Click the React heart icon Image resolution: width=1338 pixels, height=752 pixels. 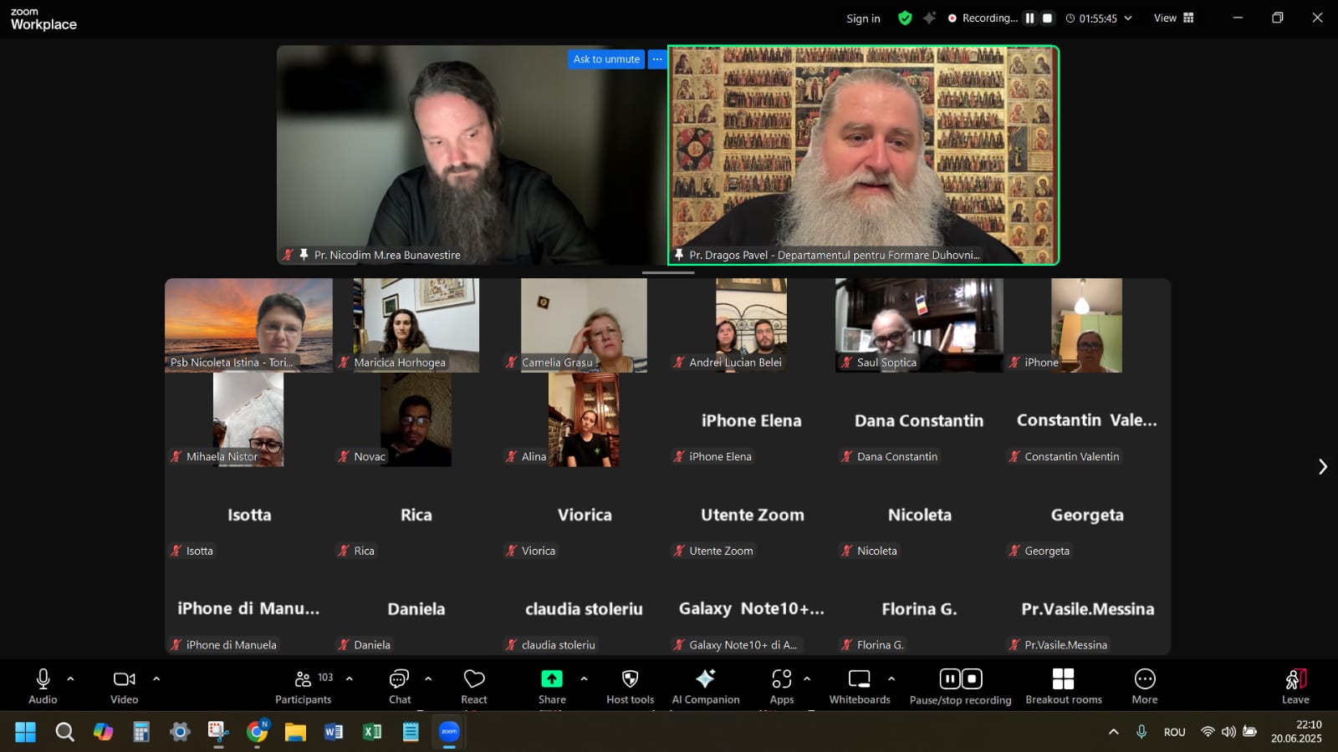(474, 685)
